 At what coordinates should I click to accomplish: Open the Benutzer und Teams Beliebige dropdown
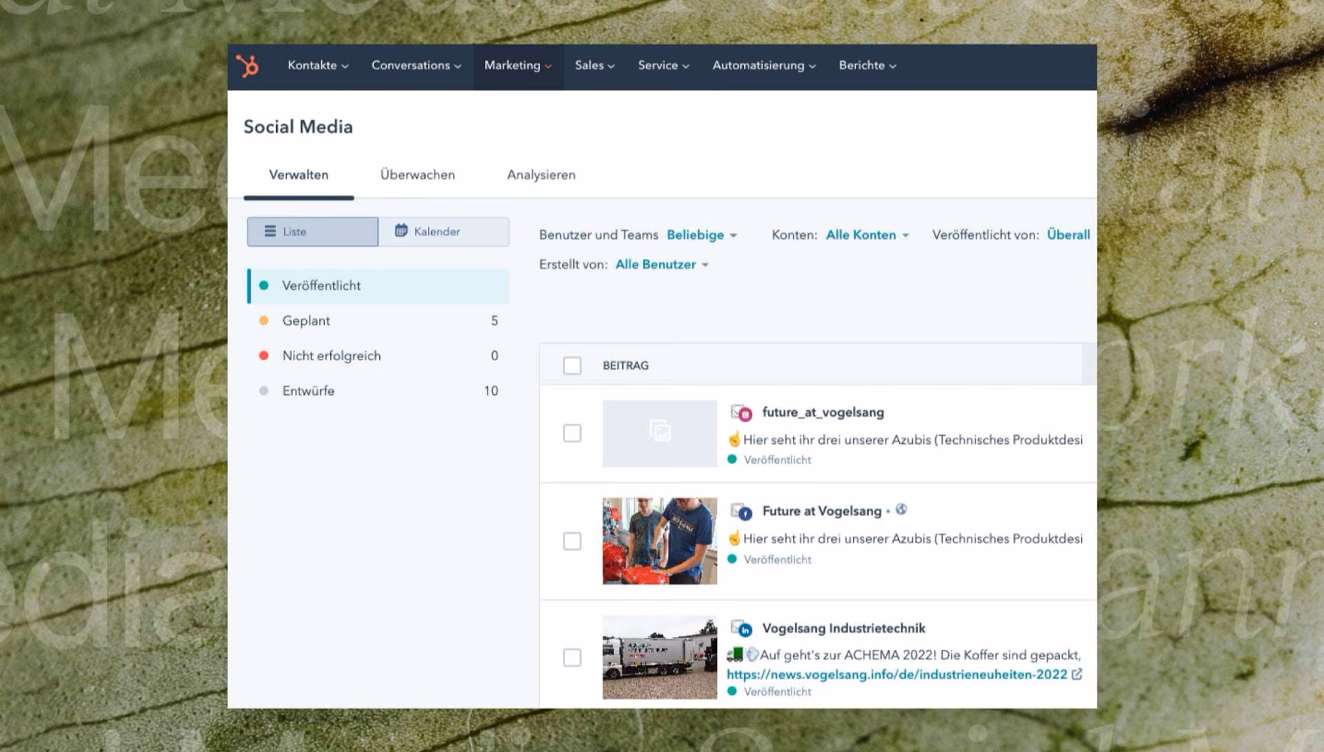pos(701,235)
